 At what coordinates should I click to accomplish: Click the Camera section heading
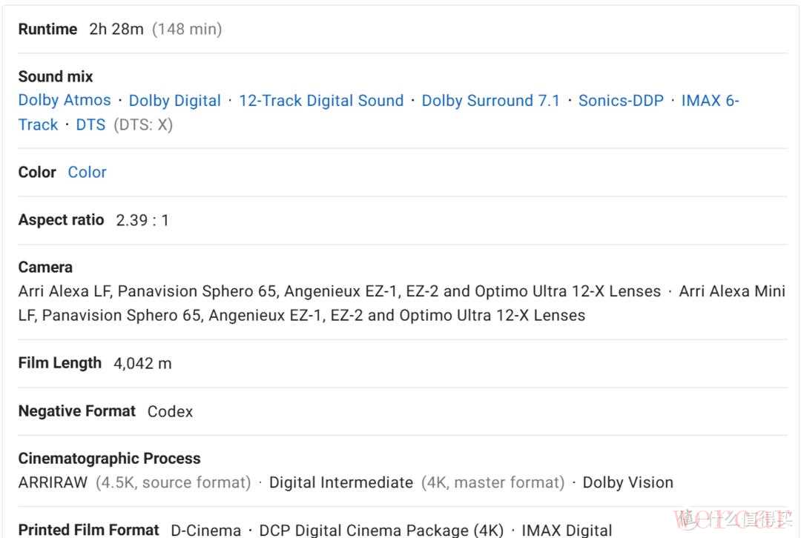click(45, 267)
